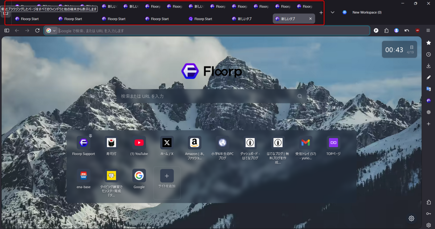
Task: Click the pin icon on Floorp Support tile
Action: point(91,136)
